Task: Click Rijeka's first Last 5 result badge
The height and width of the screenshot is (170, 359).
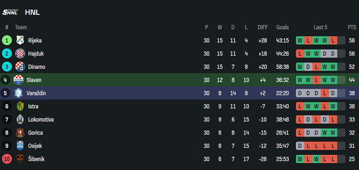Action: tap(300, 40)
